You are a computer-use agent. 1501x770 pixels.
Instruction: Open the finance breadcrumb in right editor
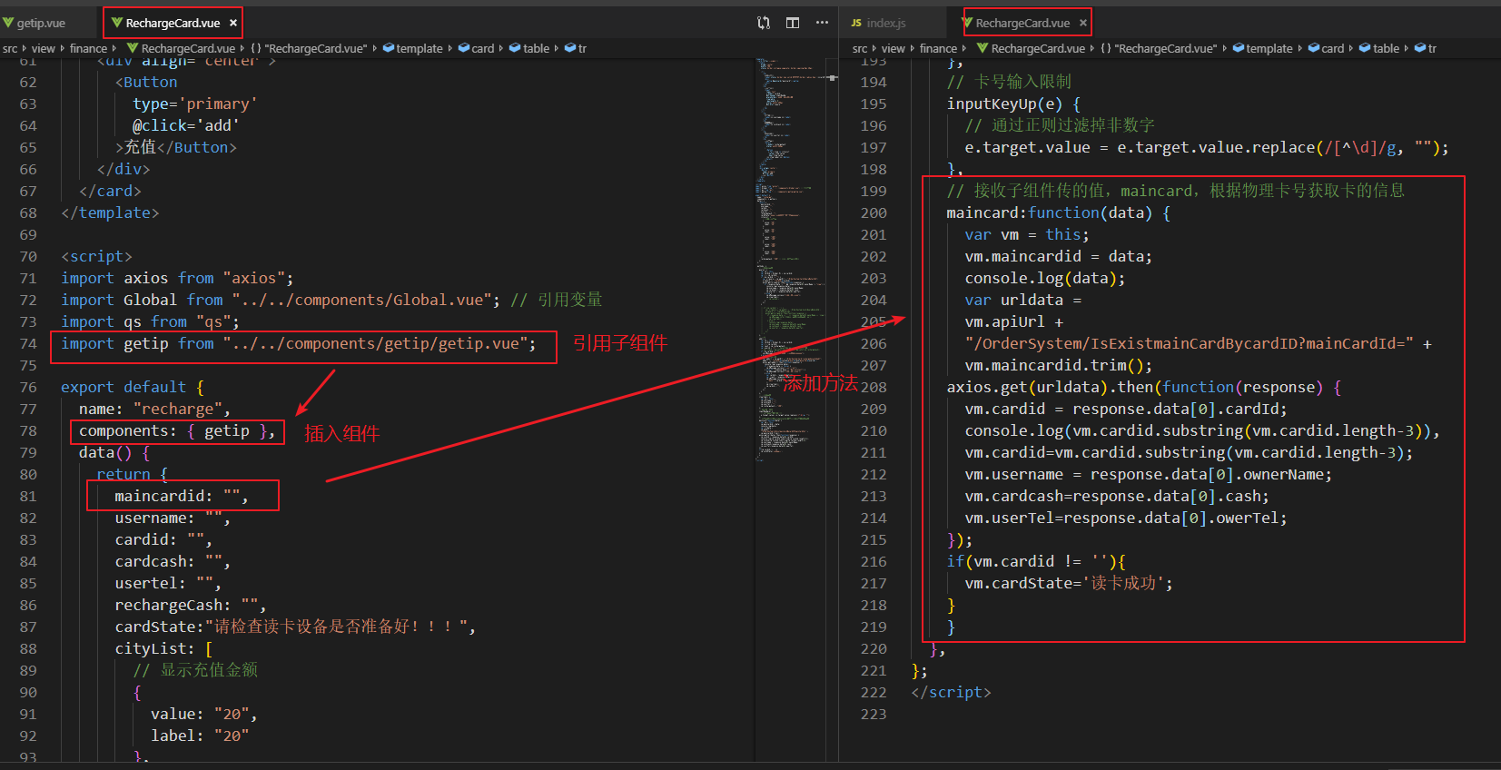(938, 48)
